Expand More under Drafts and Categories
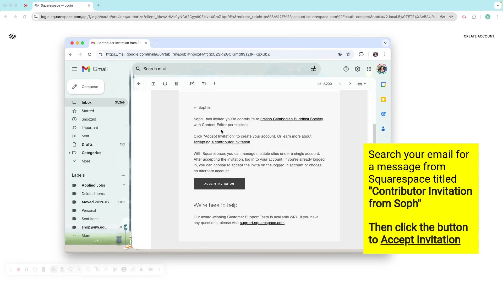 pyautogui.click(x=86, y=161)
